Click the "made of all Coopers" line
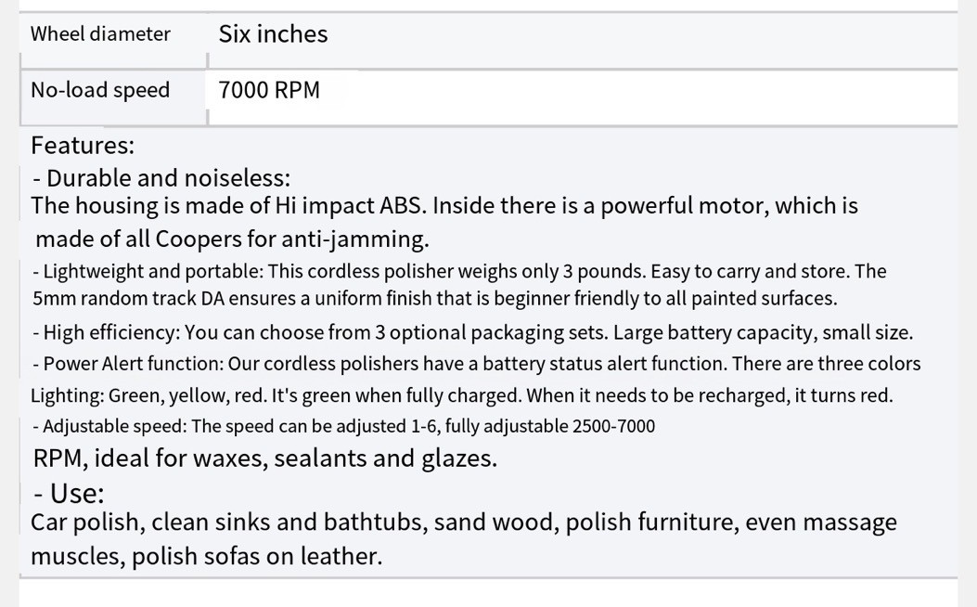The image size is (977, 607). (x=232, y=239)
